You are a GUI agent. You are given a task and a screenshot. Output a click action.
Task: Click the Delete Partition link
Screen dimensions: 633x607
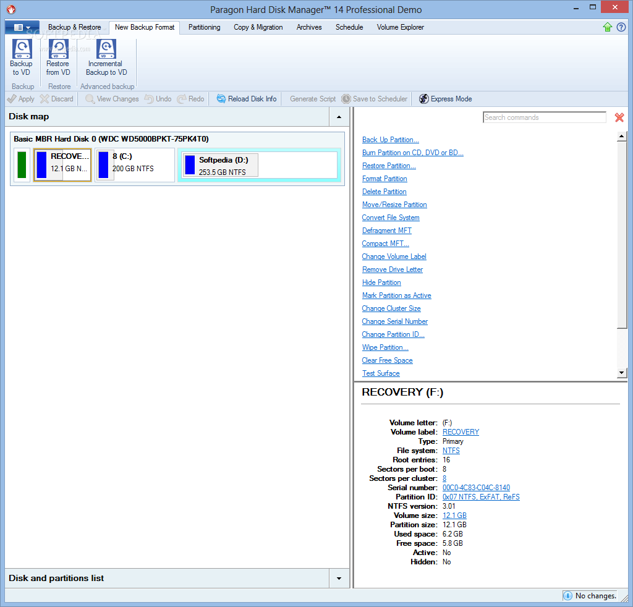[384, 191]
